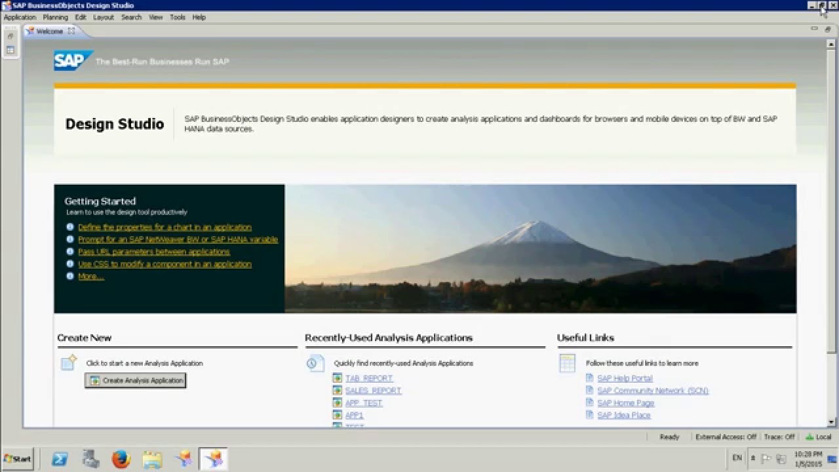This screenshot has height=472, width=839.
Task: Click the restore icon in left sidebar
Action: coord(10,36)
